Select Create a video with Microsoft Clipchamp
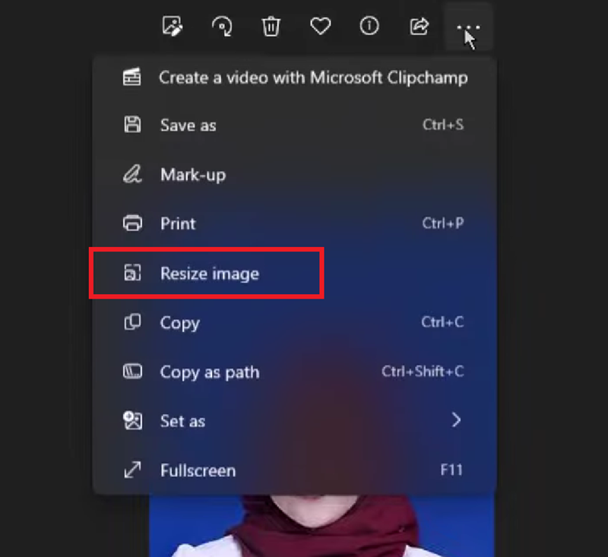The width and height of the screenshot is (608, 557). pyautogui.click(x=313, y=78)
